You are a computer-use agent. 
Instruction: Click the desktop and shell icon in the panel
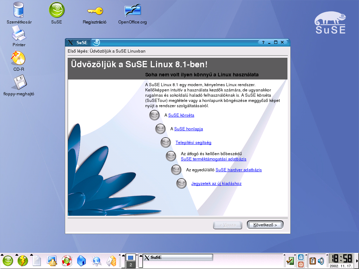(x=52, y=261)
